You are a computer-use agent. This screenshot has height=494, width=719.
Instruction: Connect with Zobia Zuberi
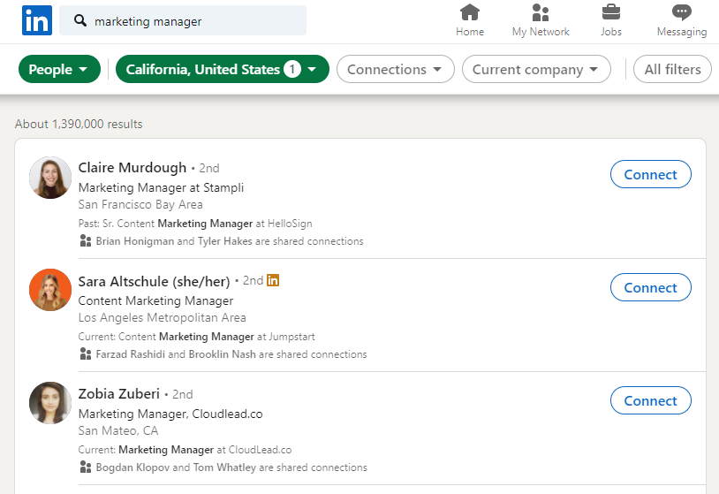[x=650, y=401]
